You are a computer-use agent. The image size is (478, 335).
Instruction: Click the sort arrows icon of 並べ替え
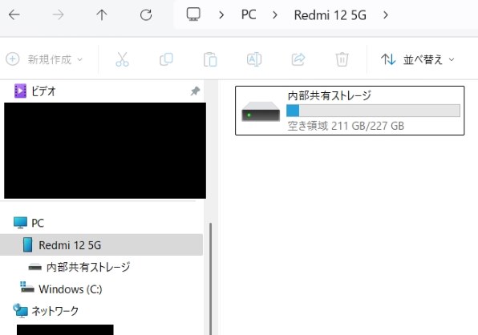point(388,59)
